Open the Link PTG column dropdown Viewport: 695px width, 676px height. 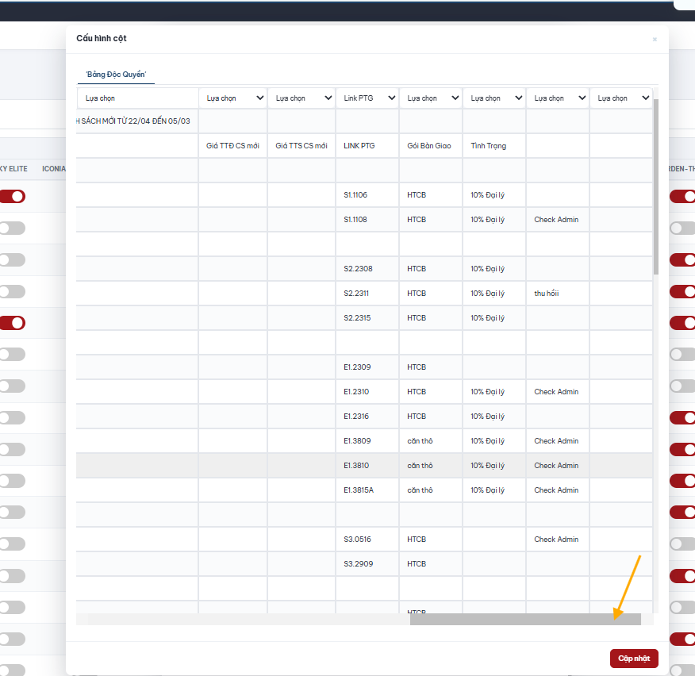tap(367, 98)
